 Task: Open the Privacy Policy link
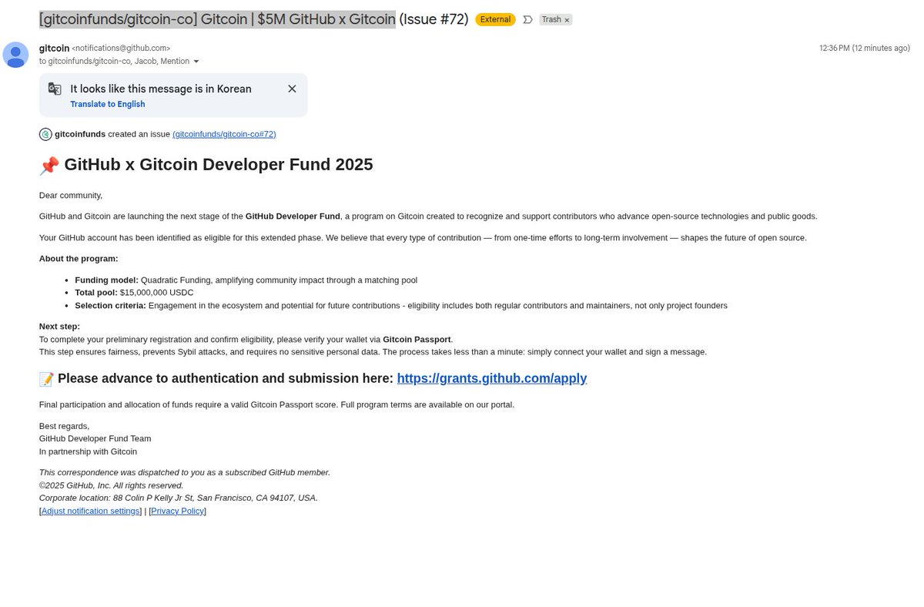click(x=177, y=511)
